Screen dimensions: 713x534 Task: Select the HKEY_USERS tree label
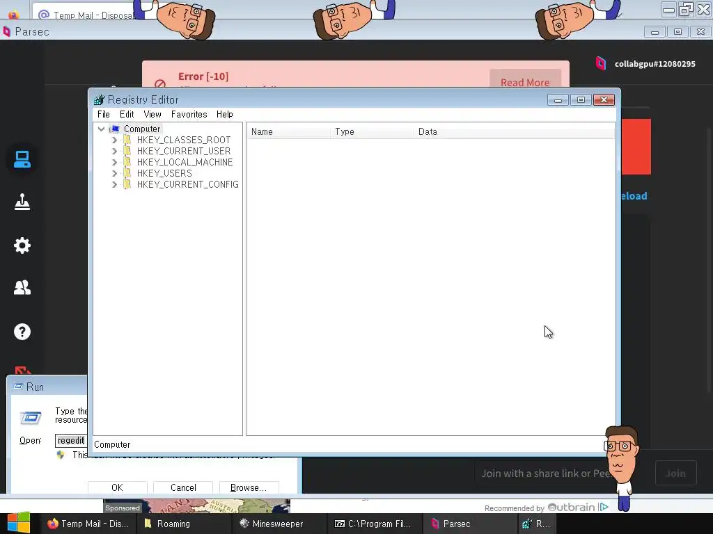[x=164, y=173]
